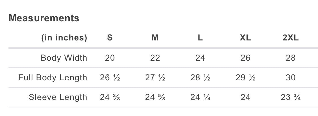Image resolution: width=318 pixels, height=116 pixels.
Task: Click Body Width value 20 for S
Action: [110, 58]
